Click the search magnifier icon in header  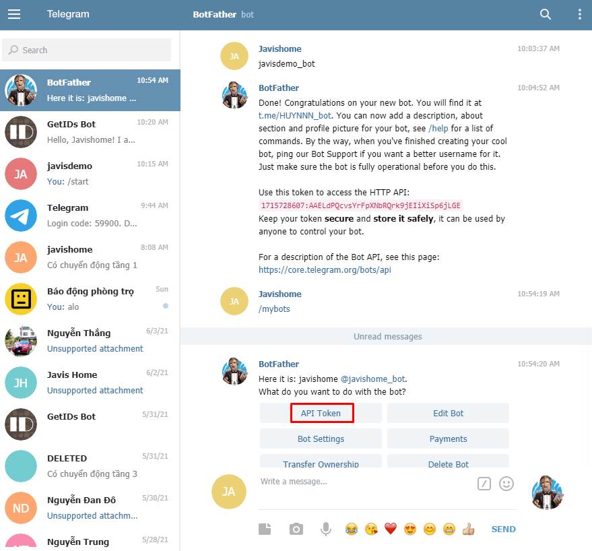click(x=545, y=14)
